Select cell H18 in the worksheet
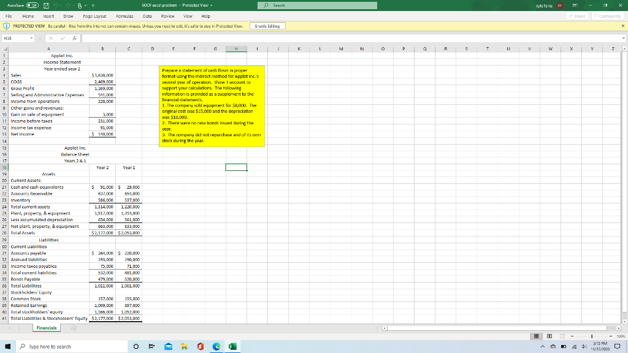 click(x=235, y=167)
